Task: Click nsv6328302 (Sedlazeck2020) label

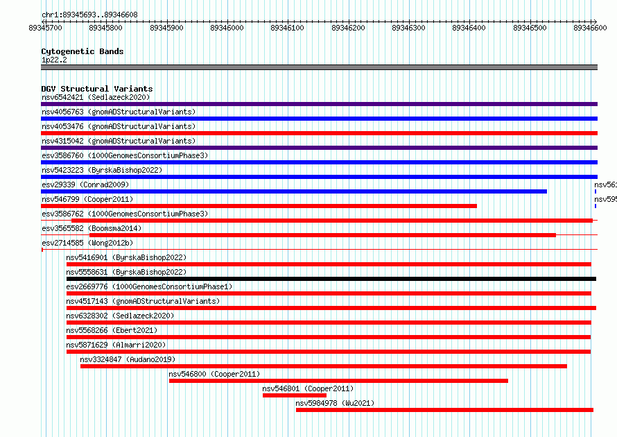Action: tap(120, 316)
